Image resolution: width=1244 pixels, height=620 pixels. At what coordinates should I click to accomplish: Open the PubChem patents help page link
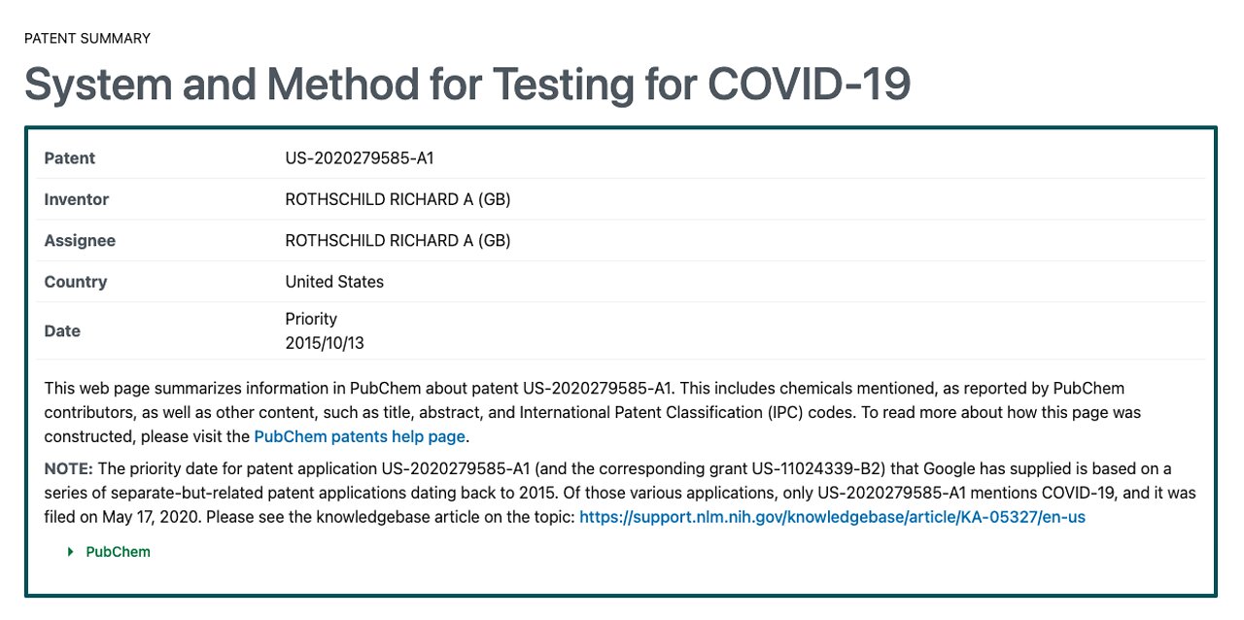click(x=360, y=437)
